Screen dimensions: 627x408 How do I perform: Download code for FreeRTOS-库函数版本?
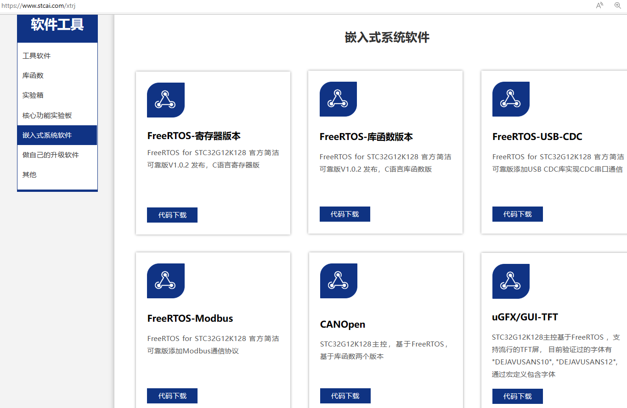pos(345,214)
